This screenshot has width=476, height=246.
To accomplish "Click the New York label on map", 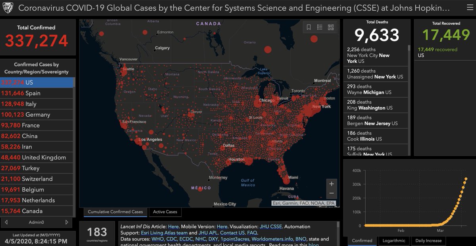I will click(x=321, y=106).
